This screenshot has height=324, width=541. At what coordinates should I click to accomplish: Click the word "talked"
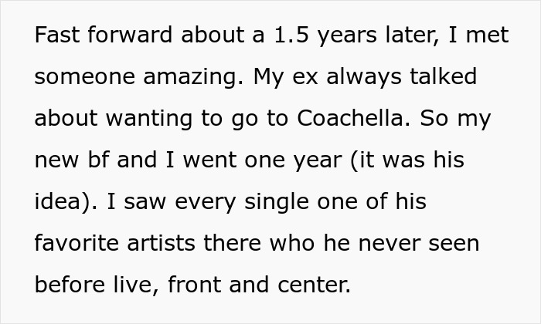pyautogui.click(x=444, y=76)
